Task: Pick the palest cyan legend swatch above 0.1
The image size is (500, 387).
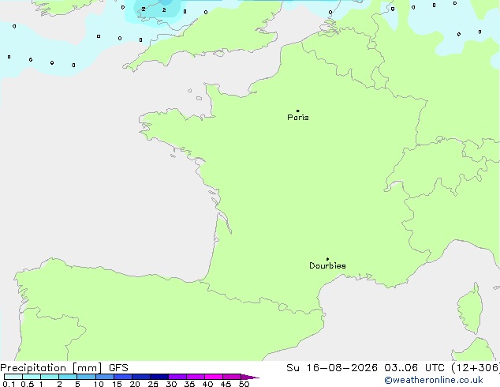Action: (13, 377)
